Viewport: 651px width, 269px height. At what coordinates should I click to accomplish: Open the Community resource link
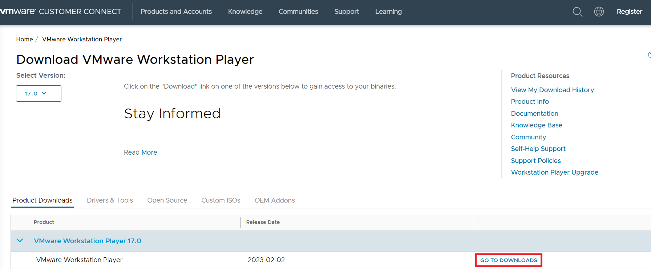528,137
